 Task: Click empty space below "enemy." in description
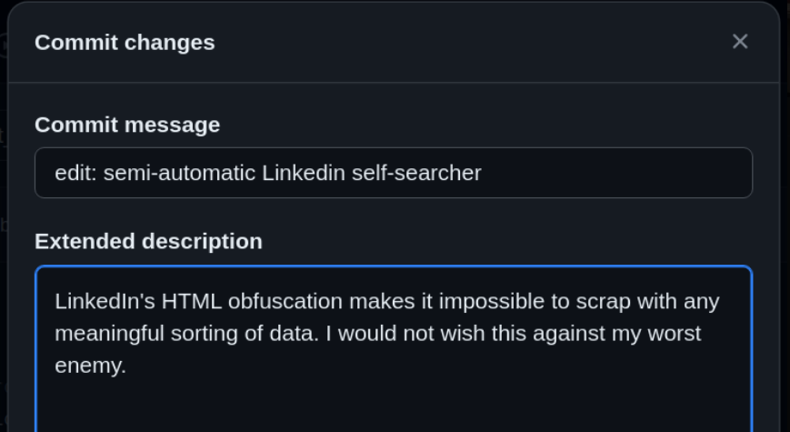pos(273,405)
